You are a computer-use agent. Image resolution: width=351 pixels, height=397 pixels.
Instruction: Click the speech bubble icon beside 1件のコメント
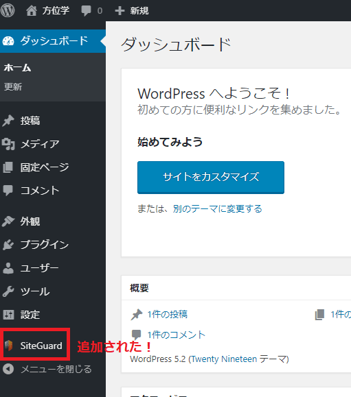coord(137,335)
